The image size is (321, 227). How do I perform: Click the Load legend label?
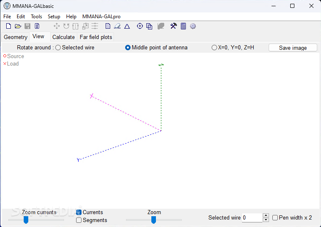[13, 64]
